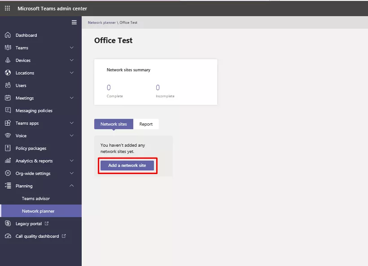Image resolution: width=368 pixels, height=266 pixels.
Task: Click the Legacy portal Skype icon
Action: click(8, 223)
